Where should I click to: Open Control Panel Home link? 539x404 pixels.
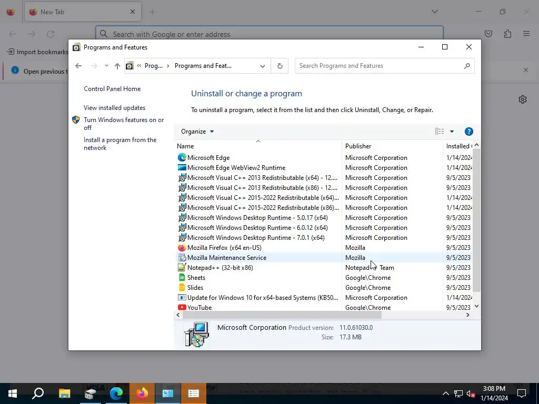tap(112, 88)
